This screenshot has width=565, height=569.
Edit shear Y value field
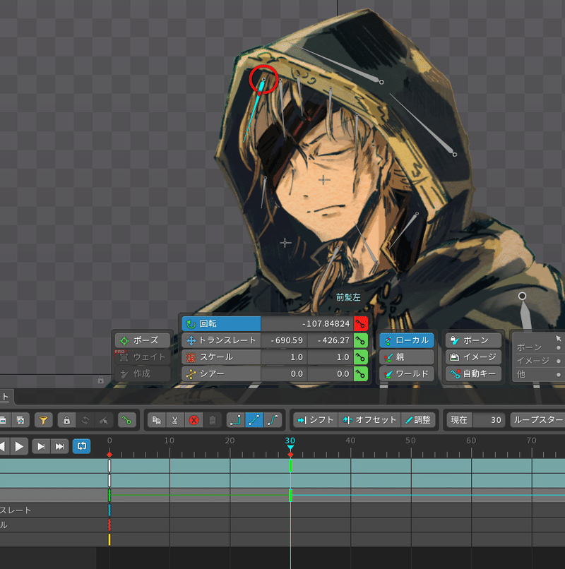pos(331,373)
